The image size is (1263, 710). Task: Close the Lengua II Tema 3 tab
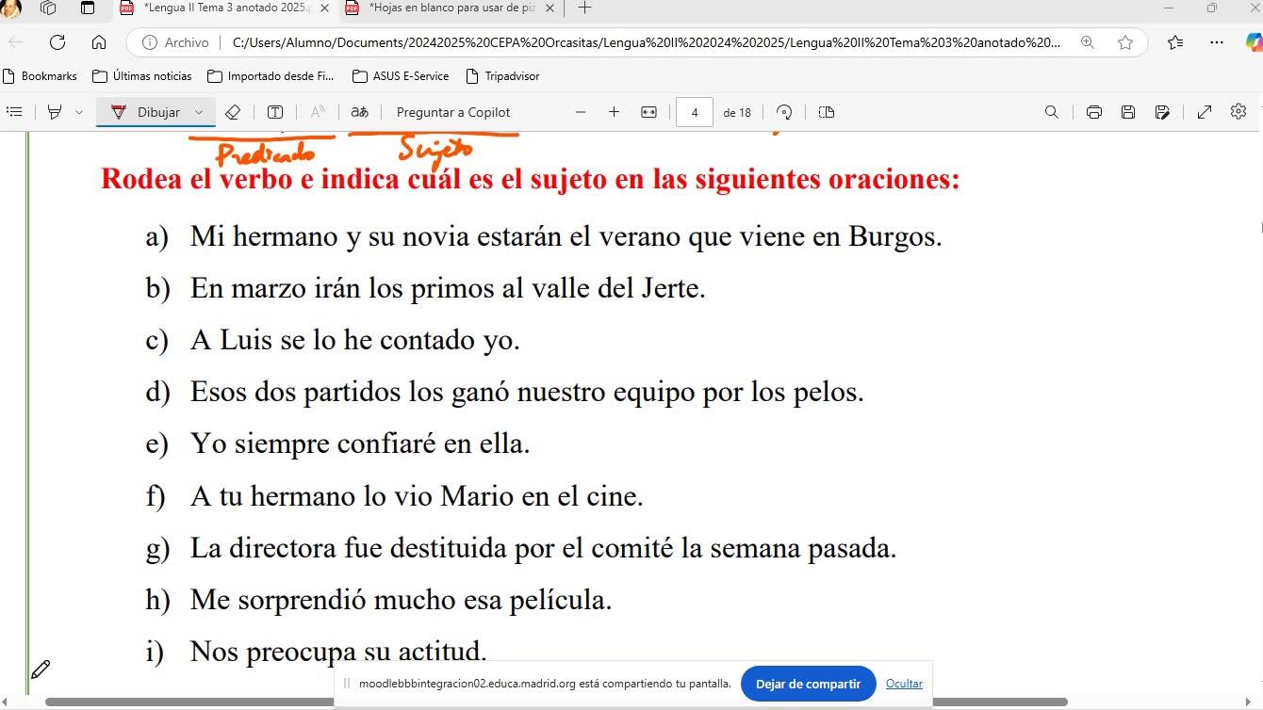tap(324, 8)
